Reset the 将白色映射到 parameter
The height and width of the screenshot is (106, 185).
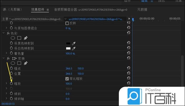click(x=129, y=48)
